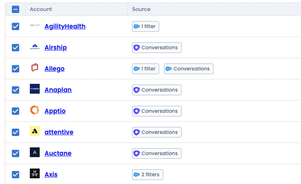Open the attentive account link
Image resolution: width=301 pixels, height=184 pixels.
pyautogui.click(x=59, y=132)
